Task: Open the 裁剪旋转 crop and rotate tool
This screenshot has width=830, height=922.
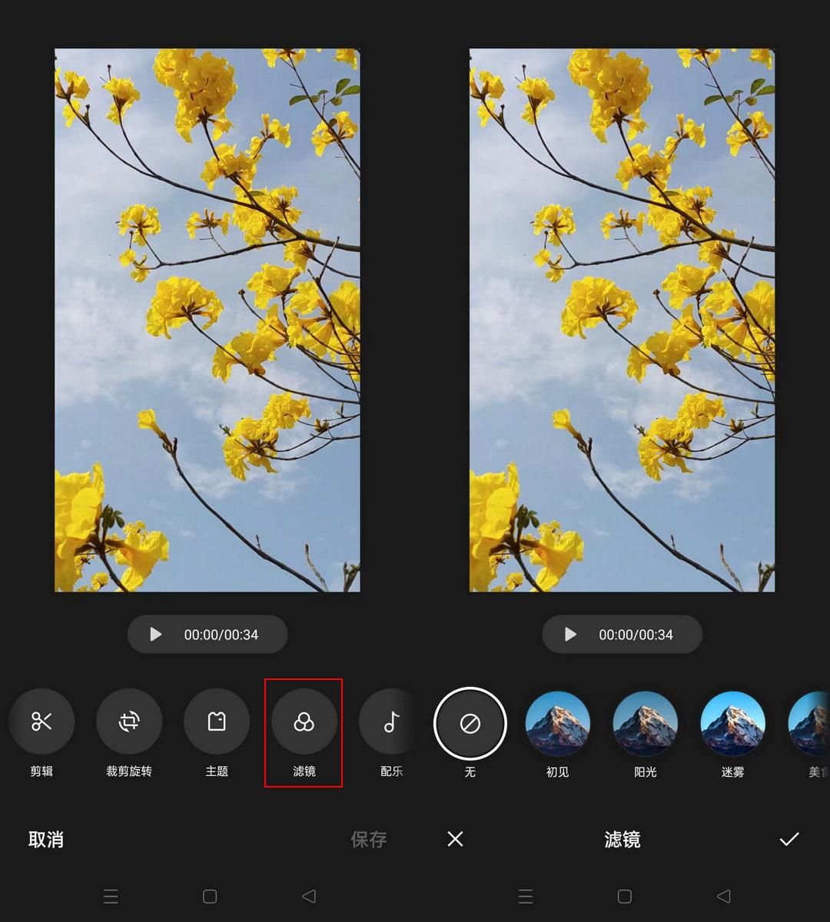Action: [129, 721]
